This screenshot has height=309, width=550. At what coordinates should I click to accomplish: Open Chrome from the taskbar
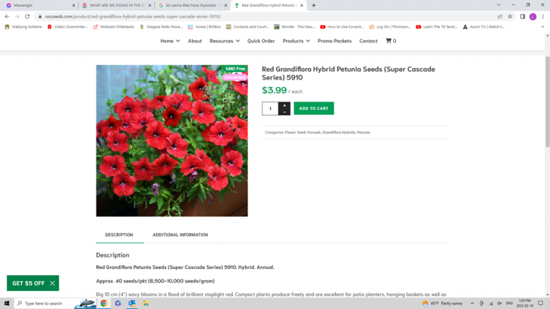[x=104, y=303]
